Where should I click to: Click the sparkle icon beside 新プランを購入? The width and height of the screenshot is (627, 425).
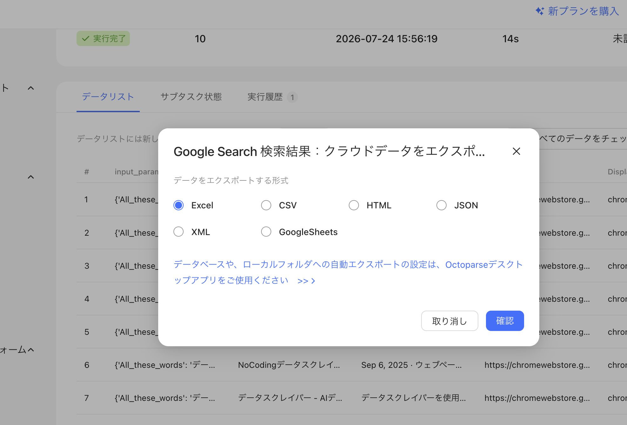[x=540, y=11]
